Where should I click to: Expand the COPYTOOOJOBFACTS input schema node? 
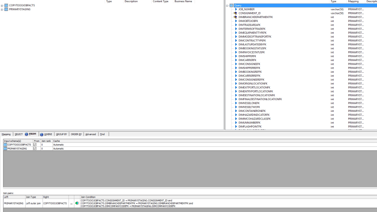[2, 5]
